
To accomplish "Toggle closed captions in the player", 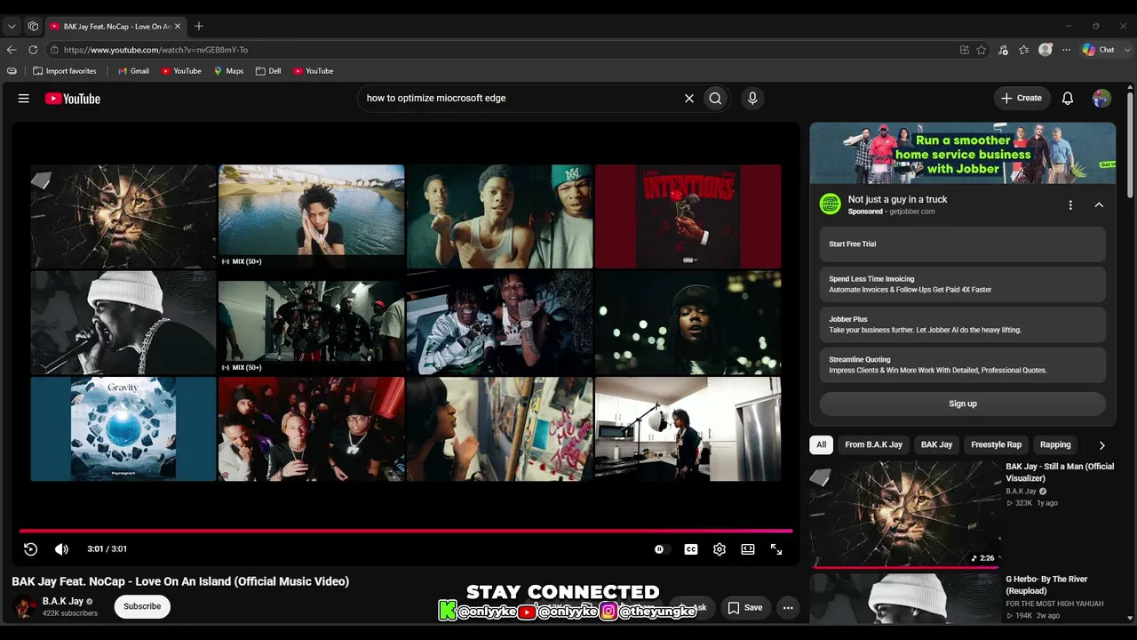I will click(x=691, y=549).
